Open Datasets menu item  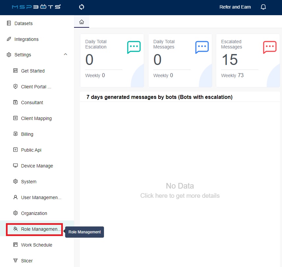(x=24, y=23)
